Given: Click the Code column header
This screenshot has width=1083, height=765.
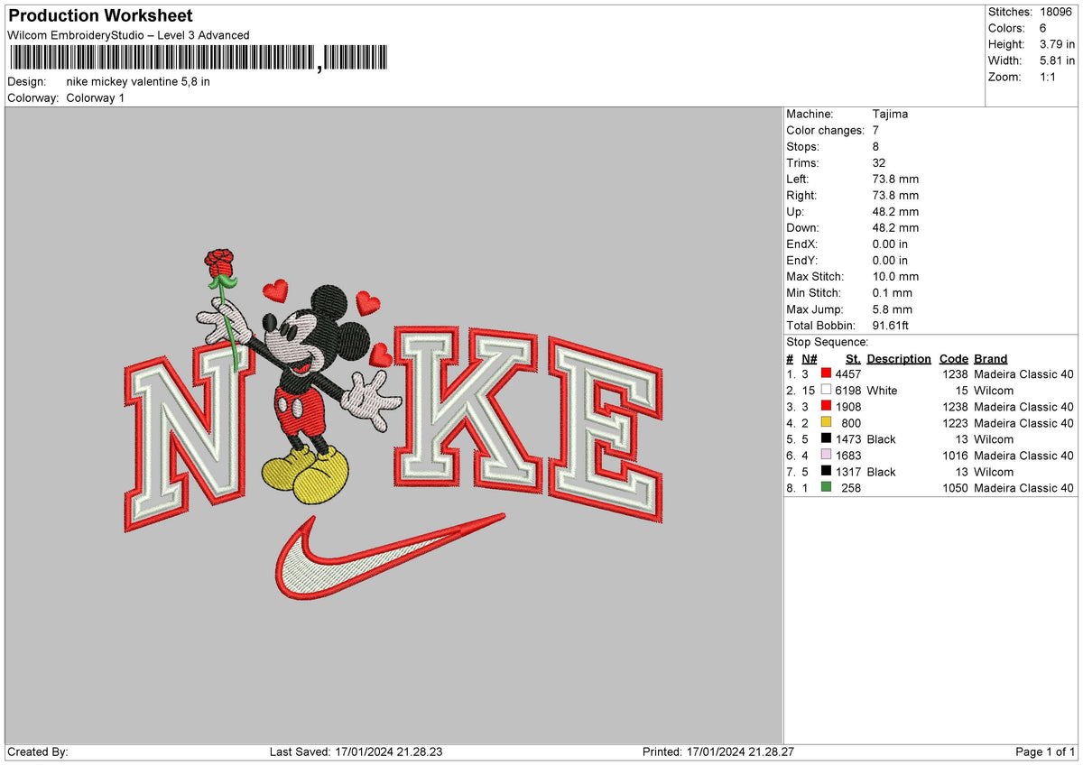Looking at the screenshot, I should pos(953,359).
